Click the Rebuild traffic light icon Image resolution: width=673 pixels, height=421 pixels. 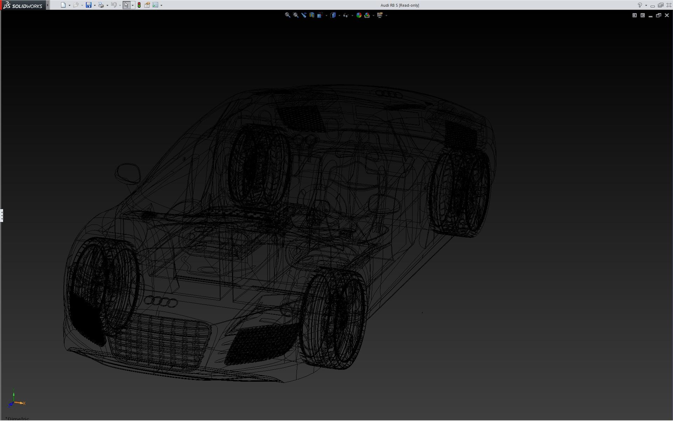(139, 5)
